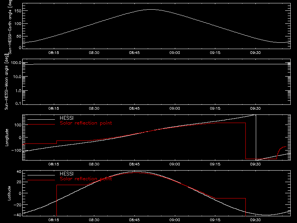Click the 40 tick on Latitude axis
The image size is (297, 223).
[x=19, y=172]
